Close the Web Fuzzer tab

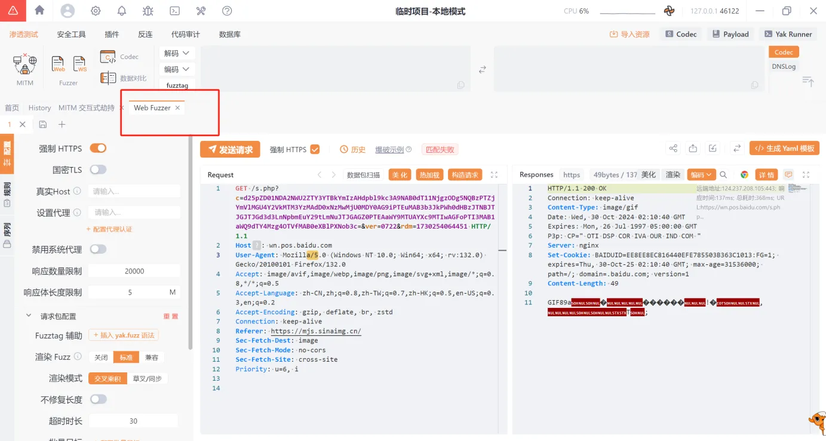click(x=177, y=108)
